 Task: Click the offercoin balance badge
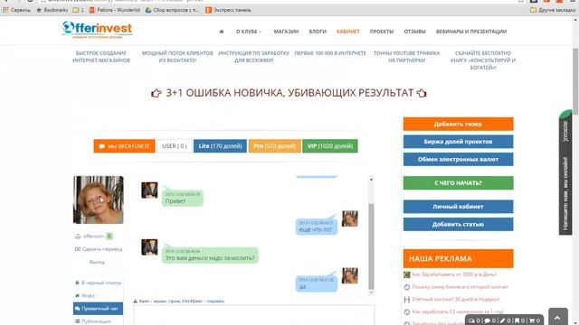109,237
